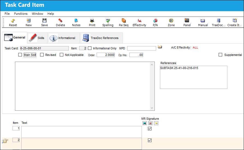Print the task card item
The height and width of the screenshot is (150, 244).
[x=92, y=20]
